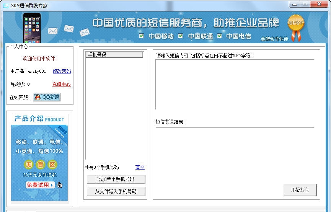Click the 30天无条件退款 text in ad

[40, 175]
